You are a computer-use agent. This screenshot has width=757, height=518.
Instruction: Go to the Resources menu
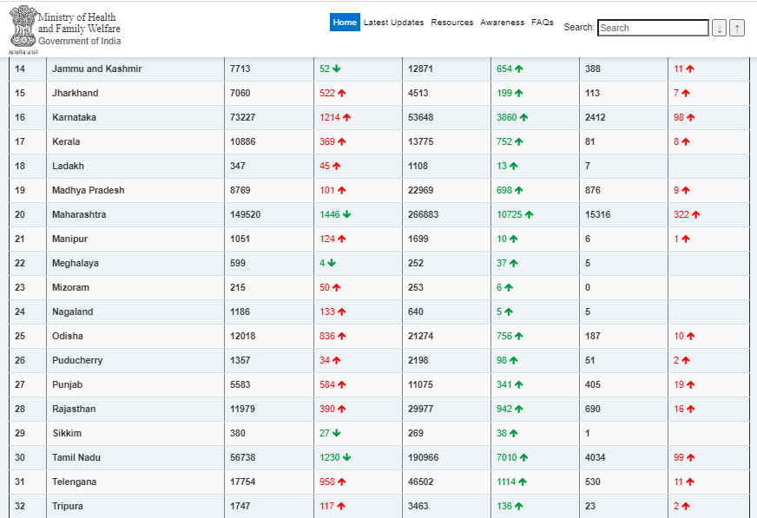click(452, 23)
